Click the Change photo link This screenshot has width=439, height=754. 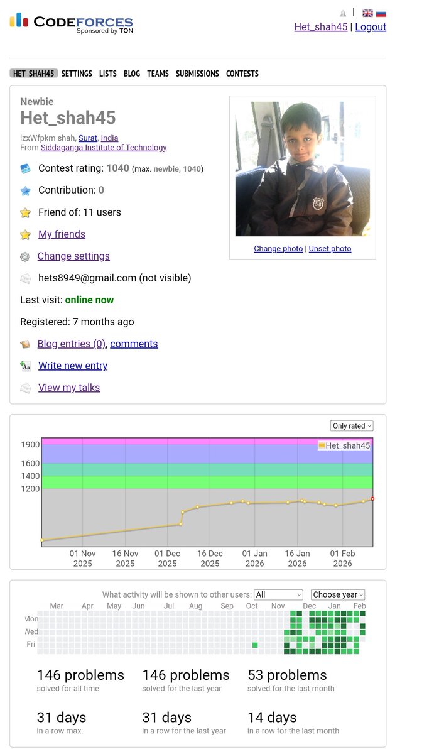pos(278,249)
